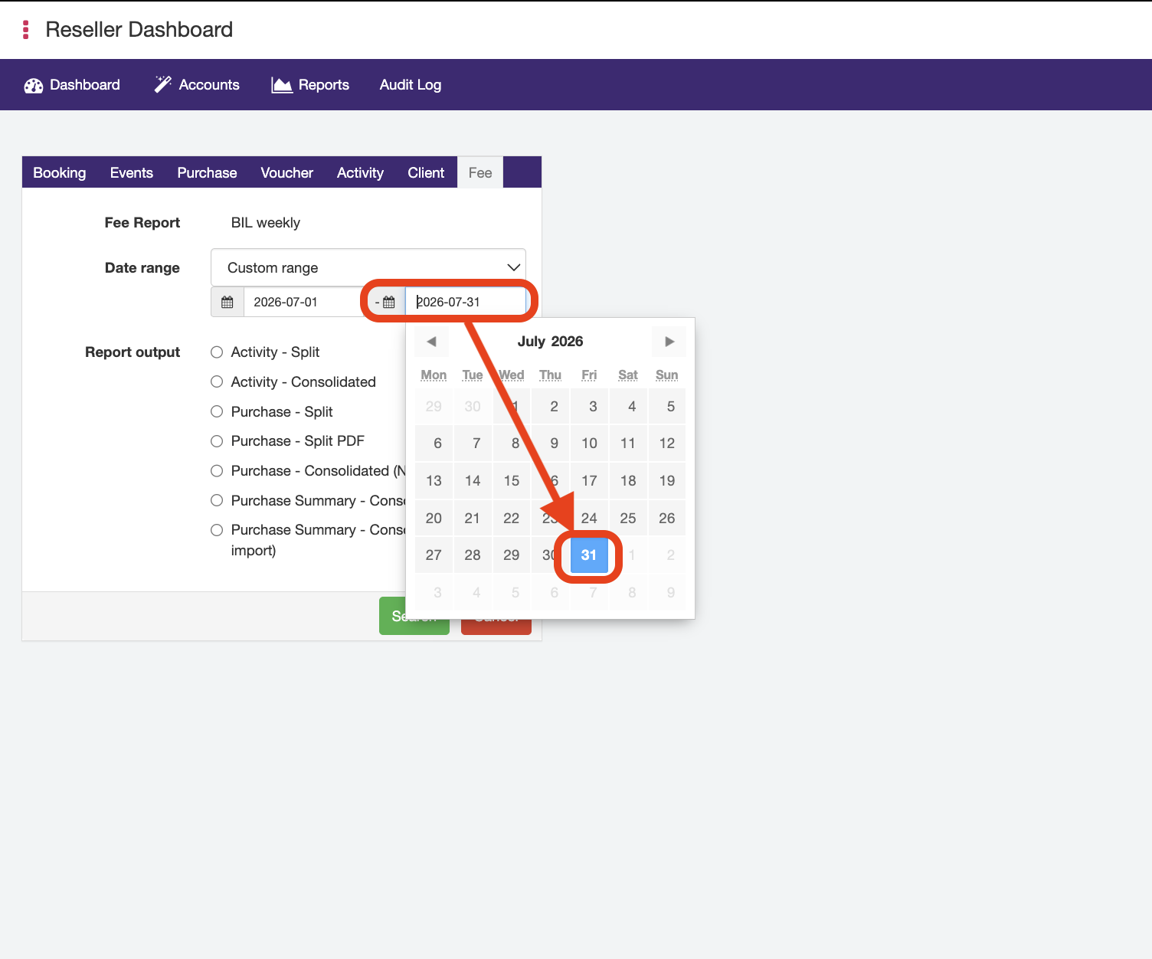Viewport: 1152px width, 959px height.
Task: Open the Audit Log page
Action: pyautogui.click(x=411, y=85)
